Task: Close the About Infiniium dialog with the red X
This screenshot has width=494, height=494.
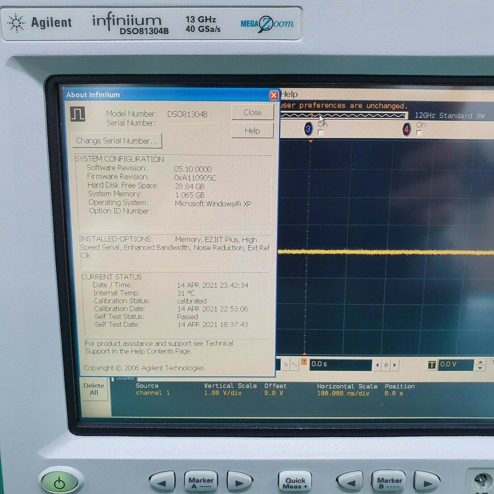Action: pos(274,95)
